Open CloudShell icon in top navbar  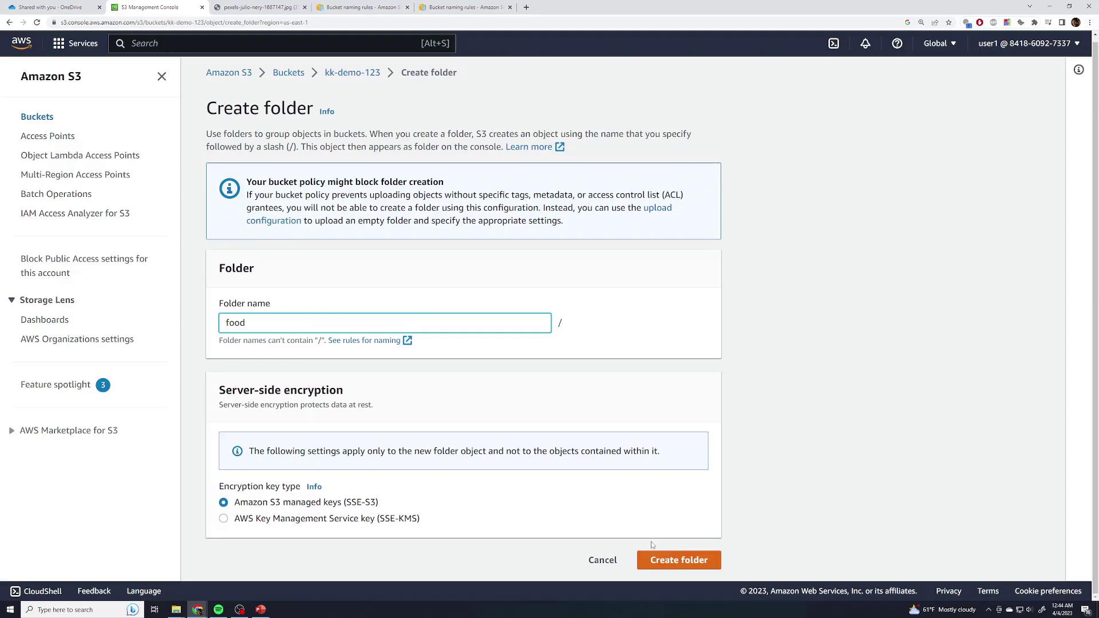(833, 43)
